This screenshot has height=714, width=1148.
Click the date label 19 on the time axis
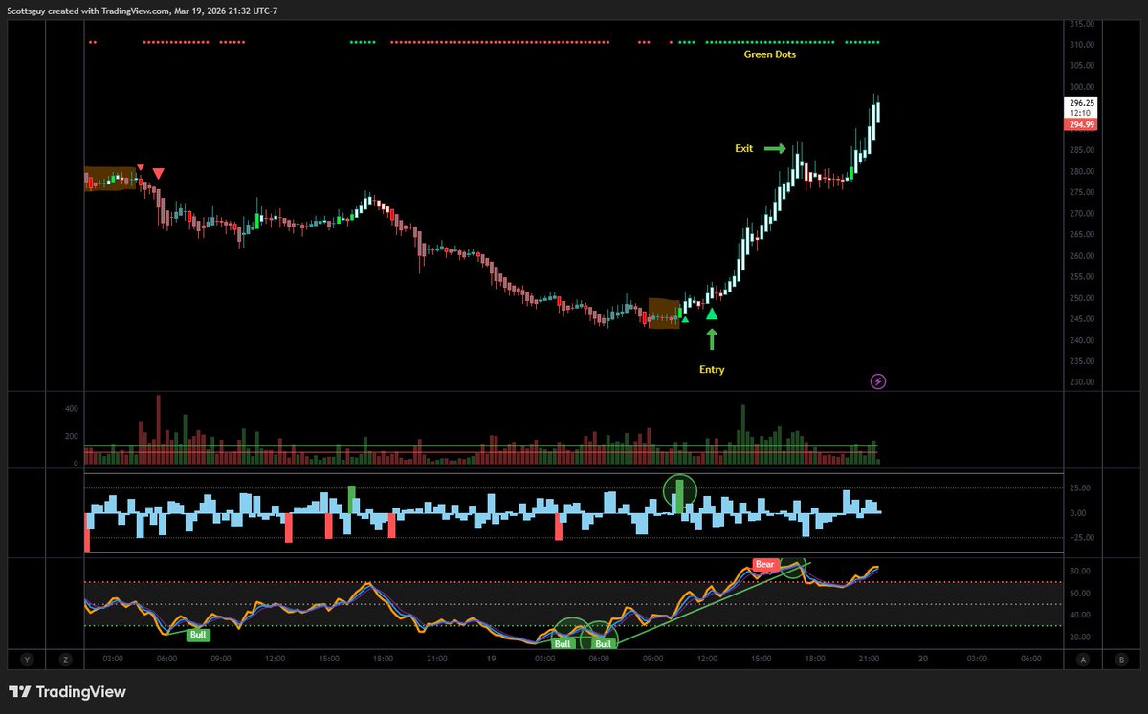(492, 659)
